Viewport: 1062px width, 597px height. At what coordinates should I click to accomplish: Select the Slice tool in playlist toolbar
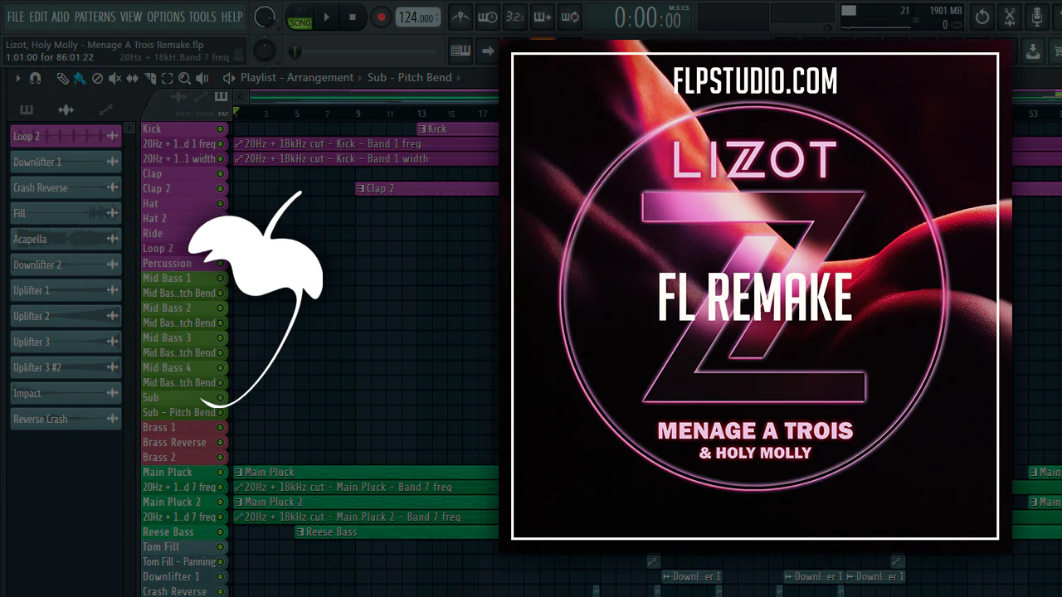pyautogui.click(x=150, y=78)
